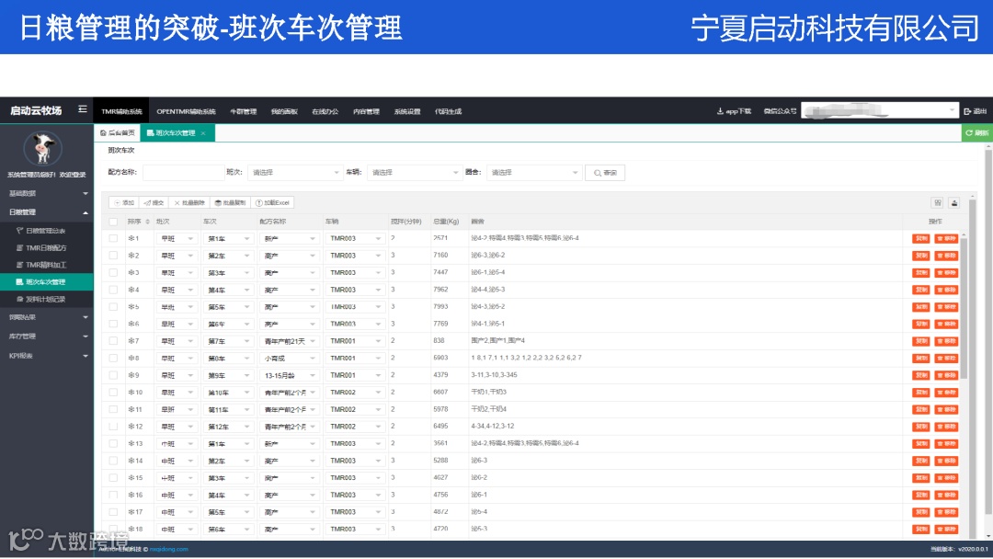Open 发料计划记录 in the sidebar
The image size is (993, 559).
pos(46,299)
